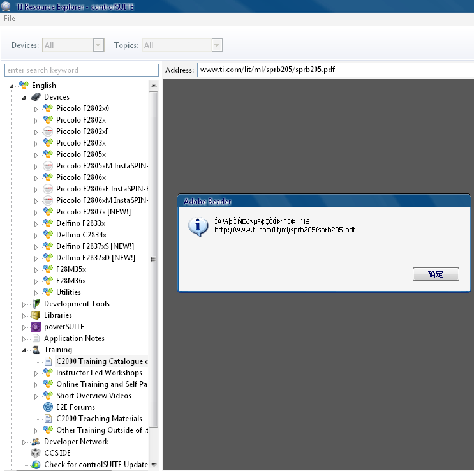Click the powerSUITE purple icon

coord(36,327)
